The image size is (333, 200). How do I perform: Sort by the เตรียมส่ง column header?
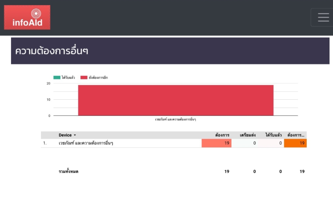248,135
